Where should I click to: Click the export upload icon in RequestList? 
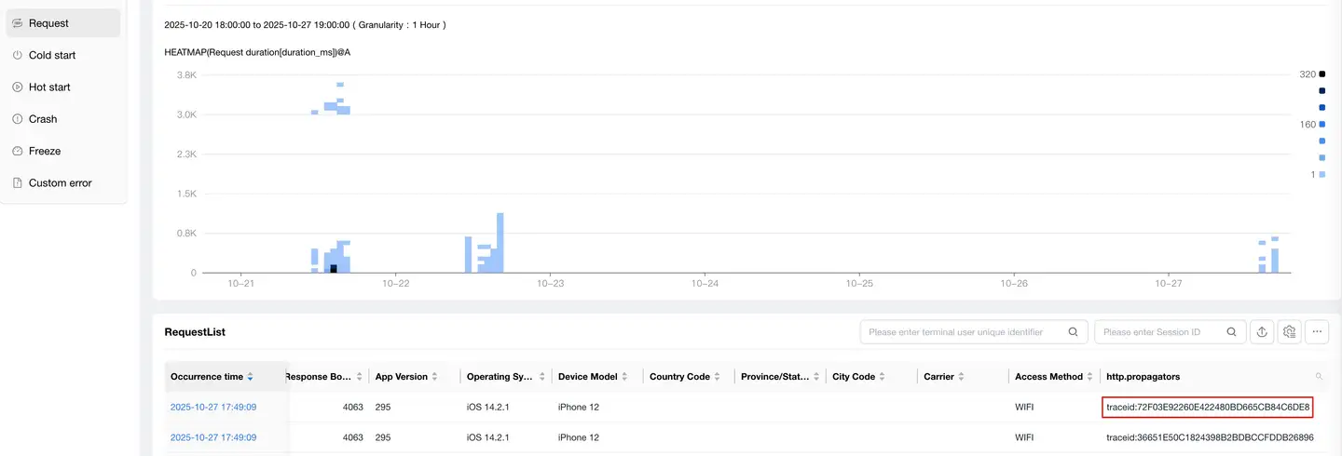click(x=1263, y=331)
